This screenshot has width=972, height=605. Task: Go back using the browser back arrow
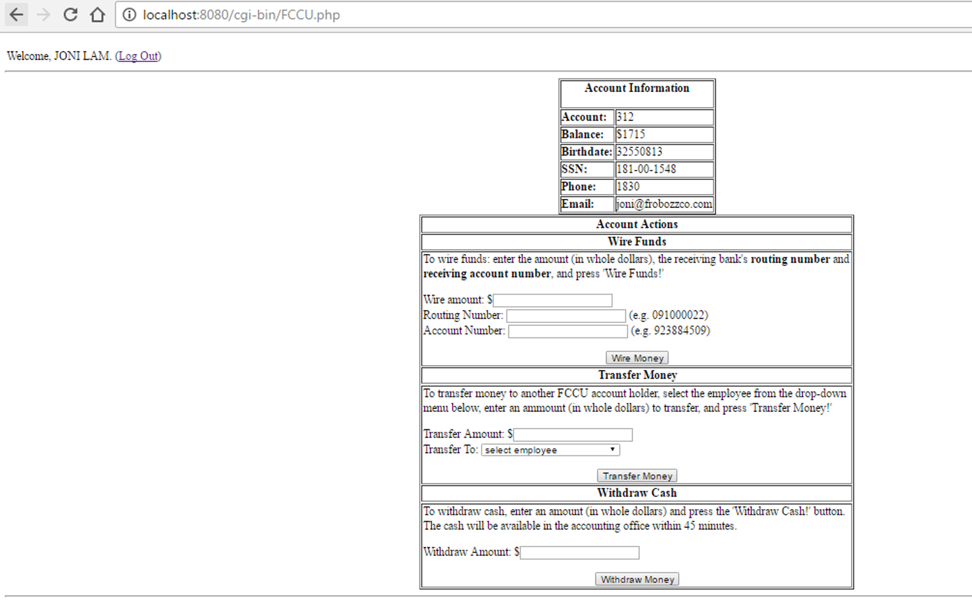16,15
